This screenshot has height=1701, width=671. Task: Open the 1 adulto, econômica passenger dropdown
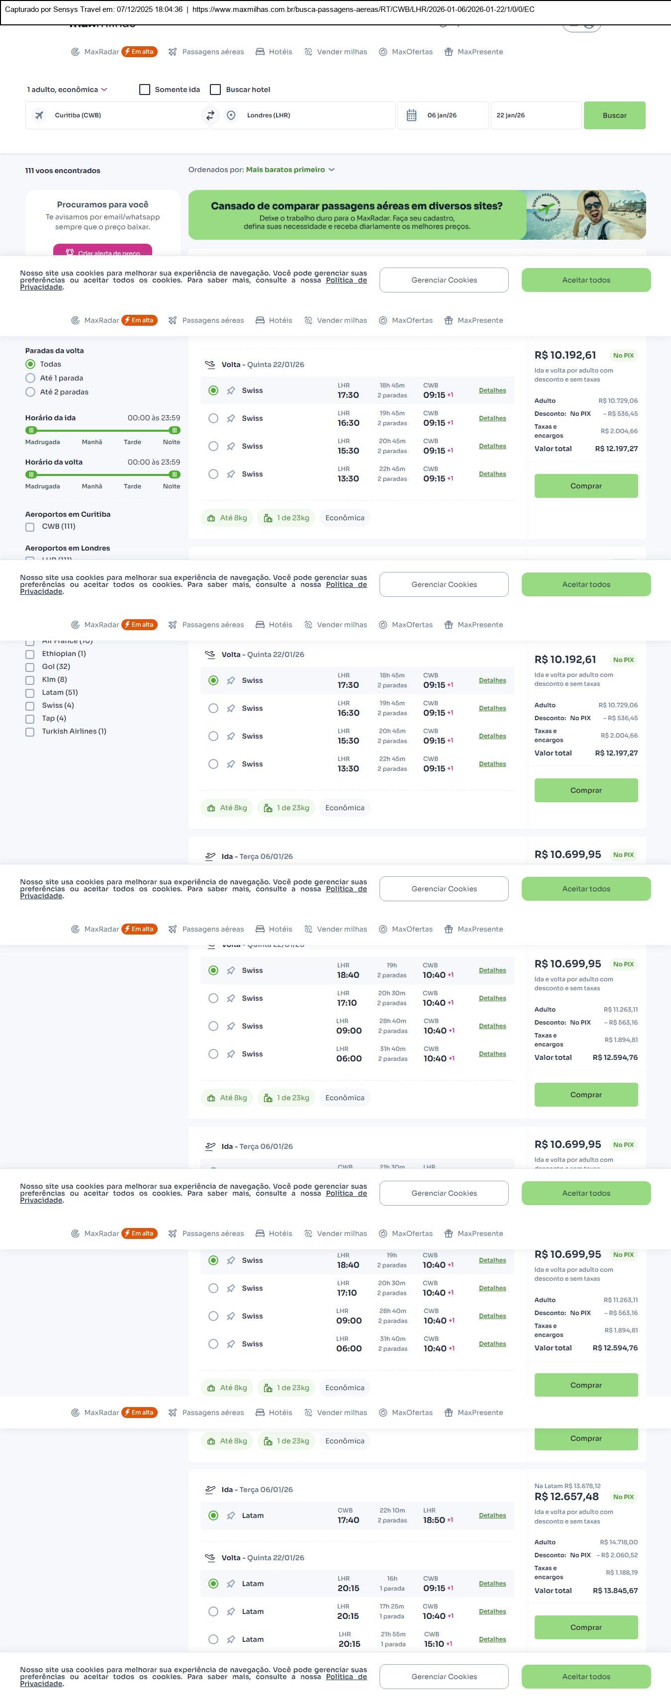67,90
